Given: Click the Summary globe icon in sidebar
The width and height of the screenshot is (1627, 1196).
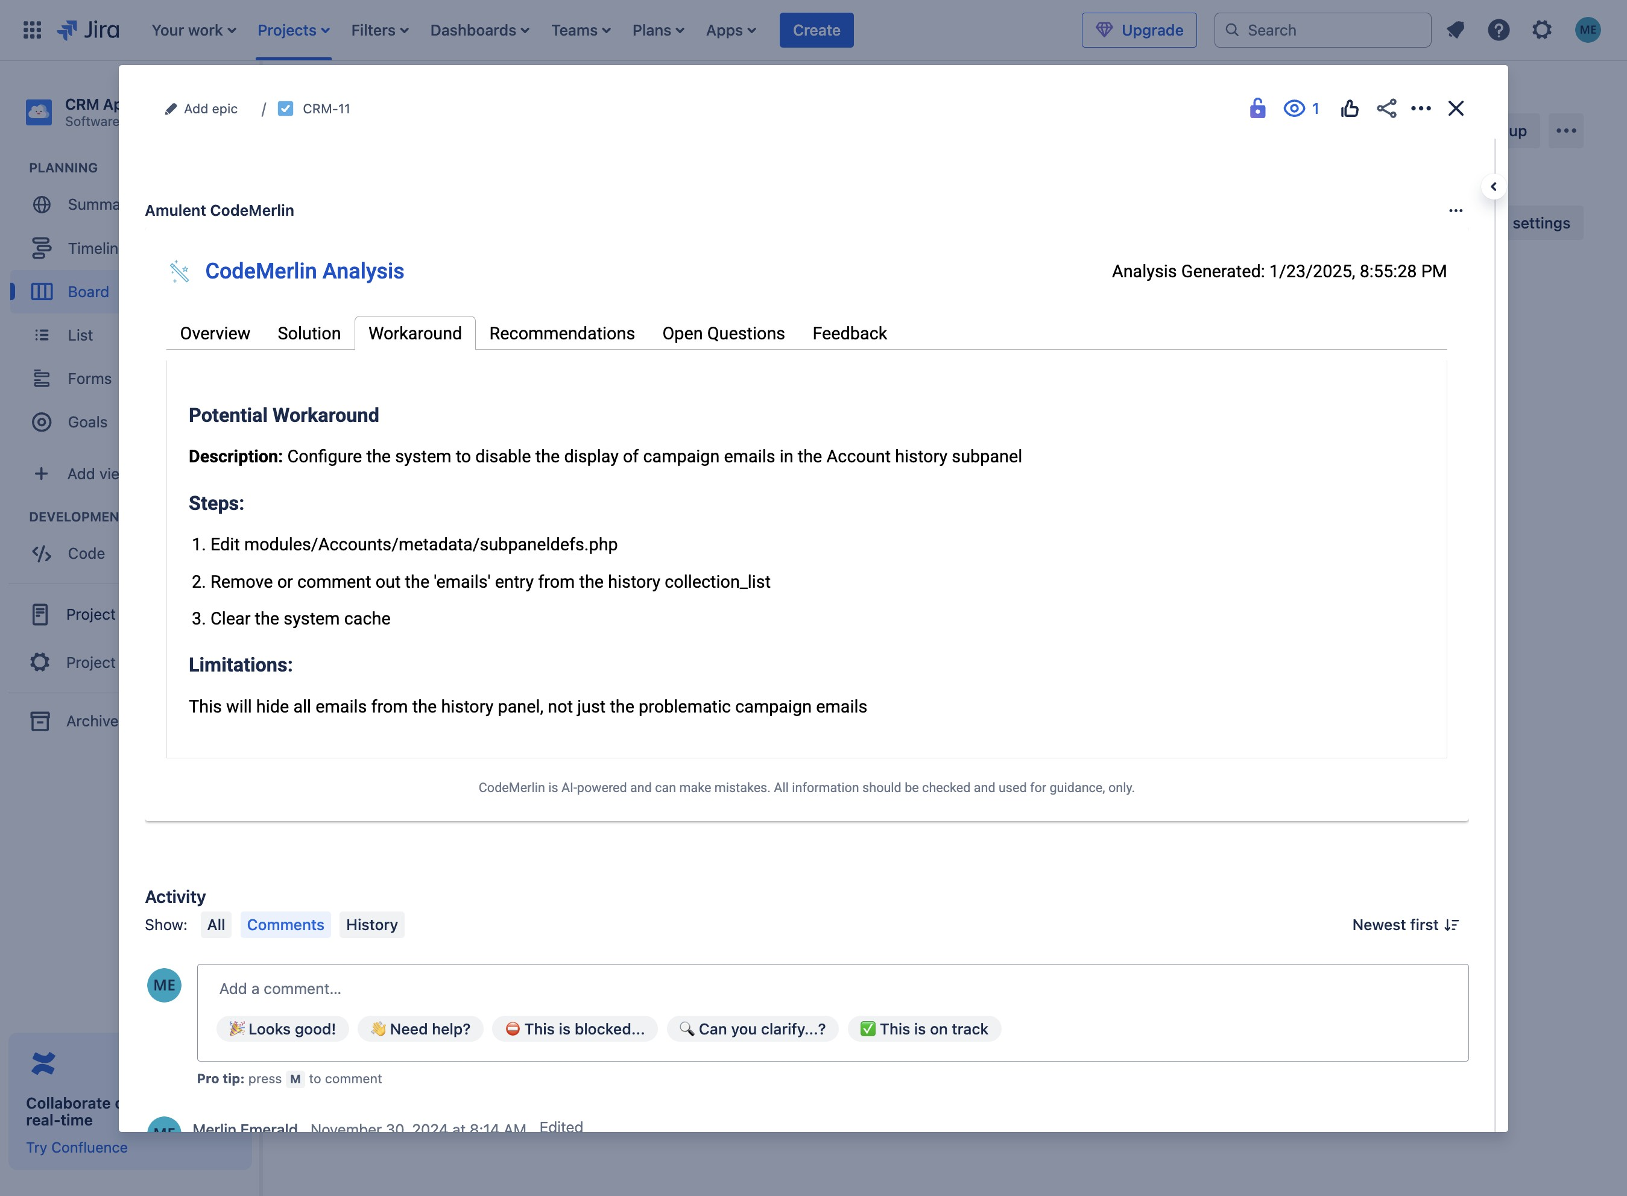Looking at the screenshot, I should (x=42, y=205).
